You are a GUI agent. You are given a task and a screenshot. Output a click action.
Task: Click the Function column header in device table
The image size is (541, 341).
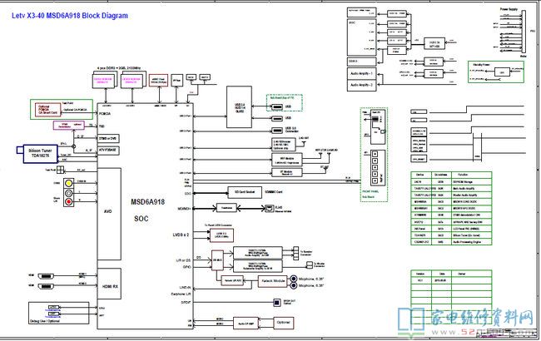pyautogui.click(x=471, y=175)
